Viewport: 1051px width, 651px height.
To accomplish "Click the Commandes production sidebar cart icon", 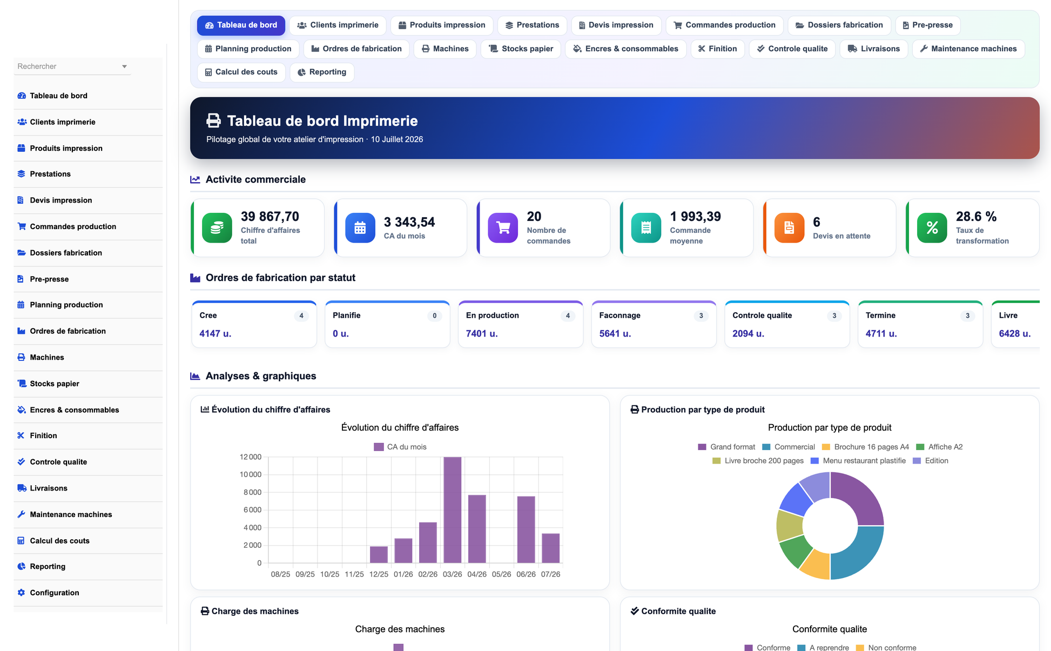I will [22, 226].
